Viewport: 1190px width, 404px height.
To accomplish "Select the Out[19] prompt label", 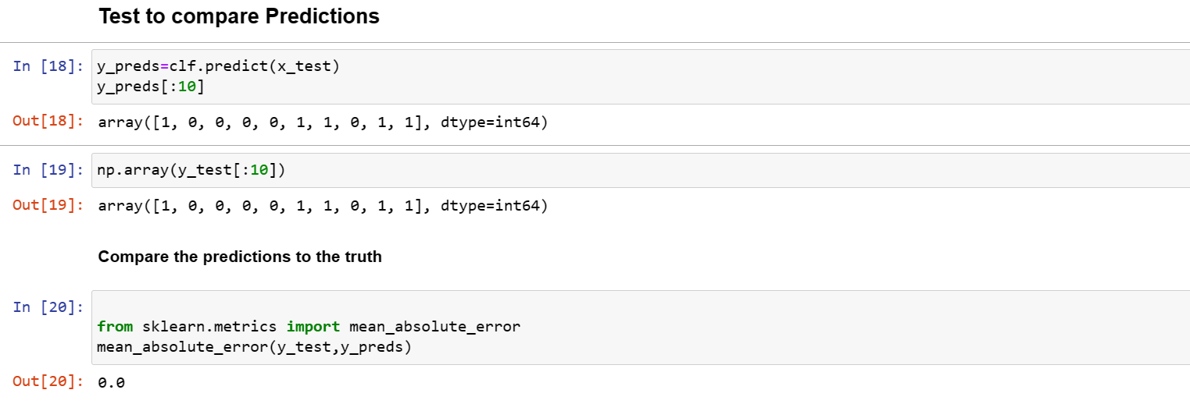I will pos(48,205).
